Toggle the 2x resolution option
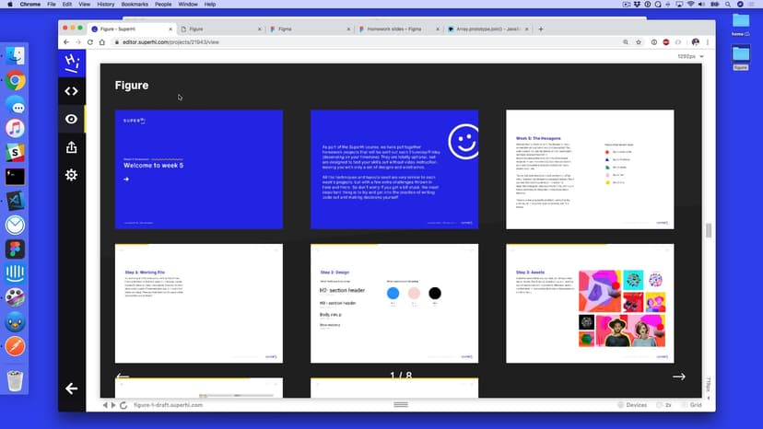This screenshot has width=763, height=429. [x=663, y=405]
